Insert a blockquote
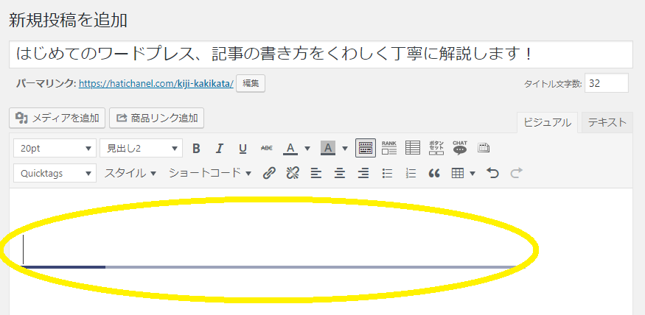Viewport: 645px width, 315px height. (434, 173)
